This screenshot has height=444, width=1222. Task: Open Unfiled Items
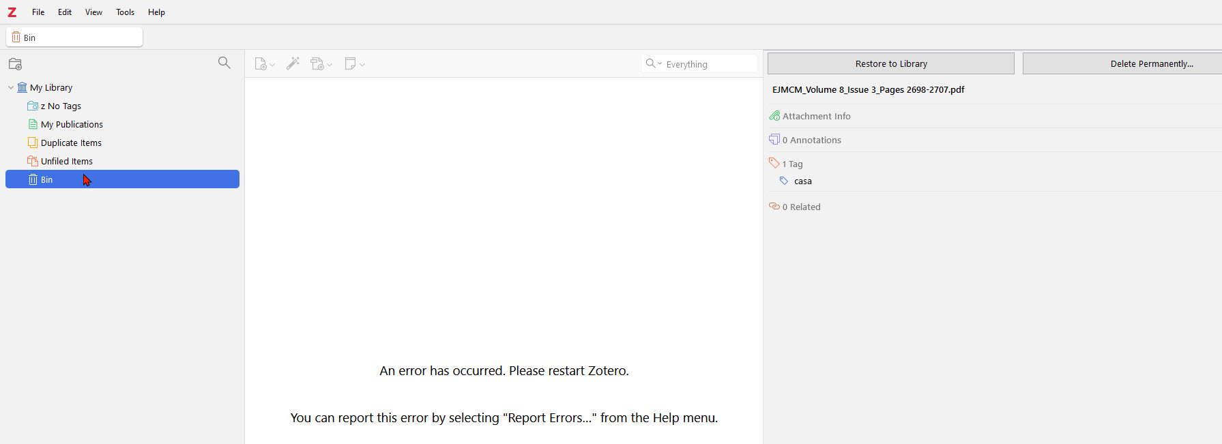pyautogui.click(x=66, y=162)
